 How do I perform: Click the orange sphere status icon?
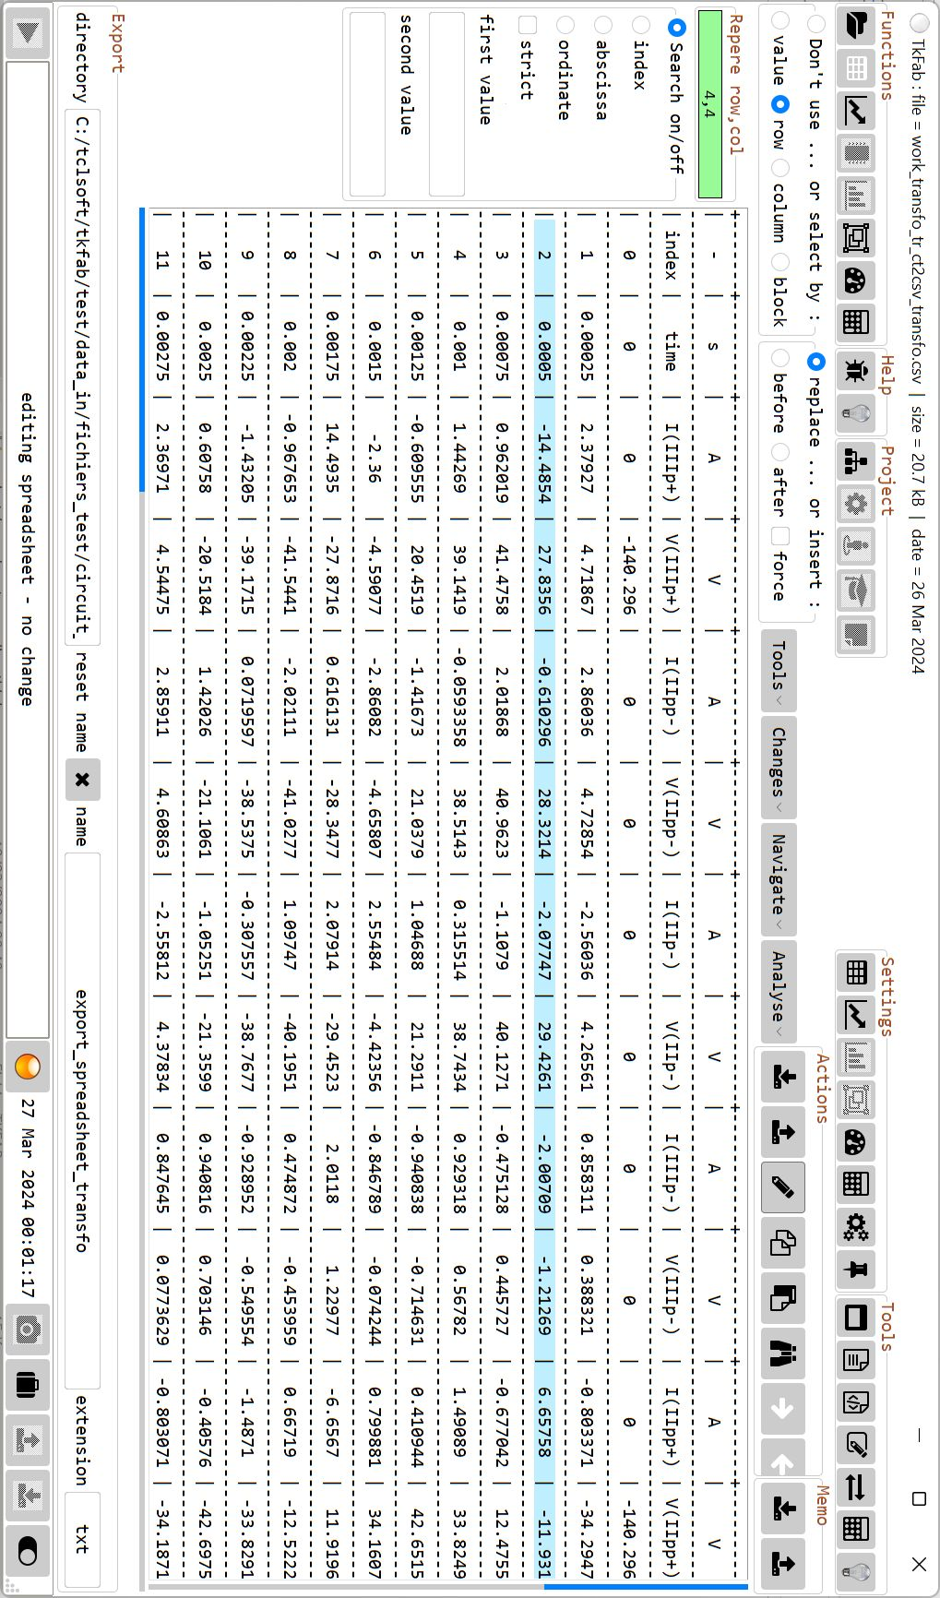pyautogui.click(x=28, y=1067)
